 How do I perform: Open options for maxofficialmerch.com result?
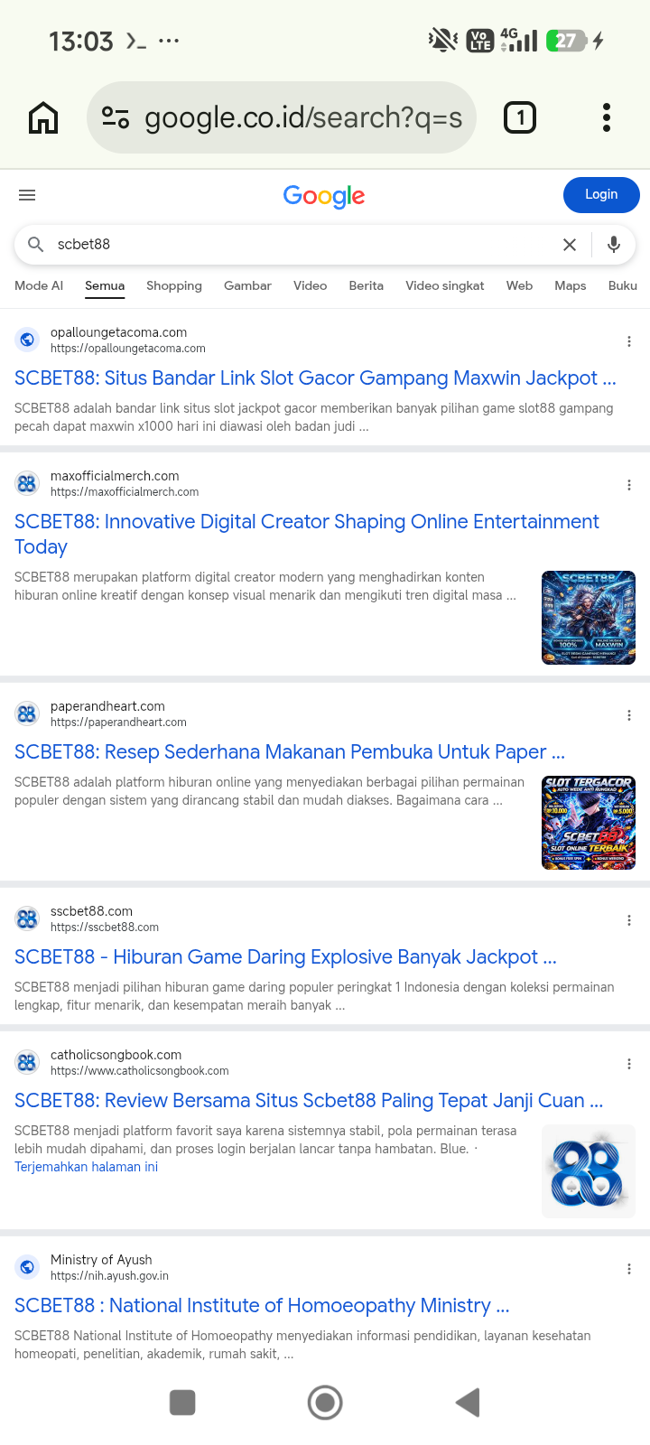coord(629,485)
